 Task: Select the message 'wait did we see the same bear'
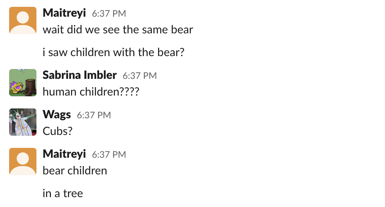point(118,30)
